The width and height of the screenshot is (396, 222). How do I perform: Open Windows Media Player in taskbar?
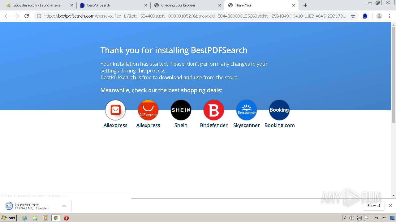[45, 218]
